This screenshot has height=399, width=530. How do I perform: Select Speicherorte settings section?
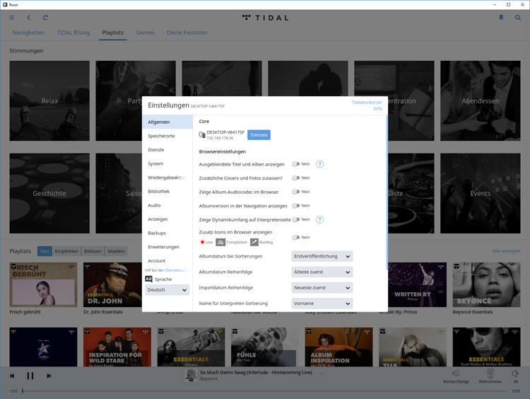point(167,136)
